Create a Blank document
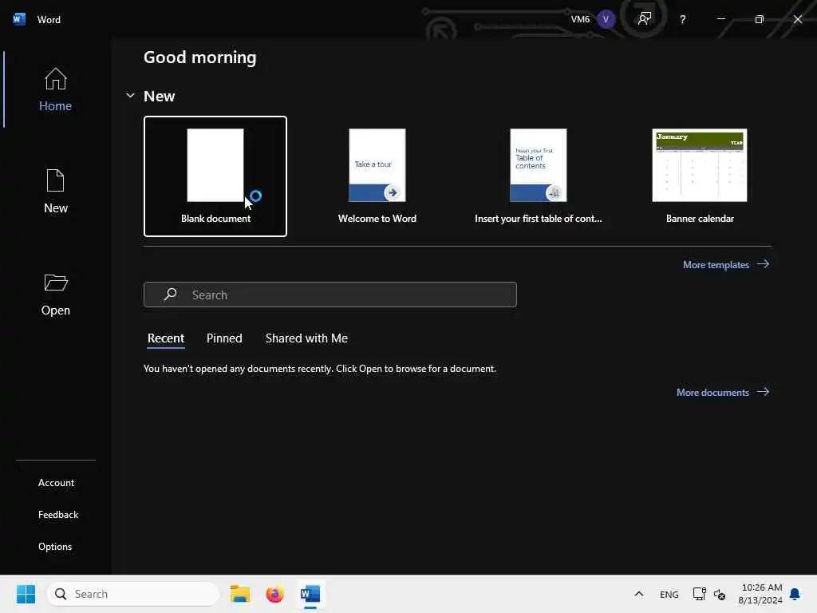 215,176
